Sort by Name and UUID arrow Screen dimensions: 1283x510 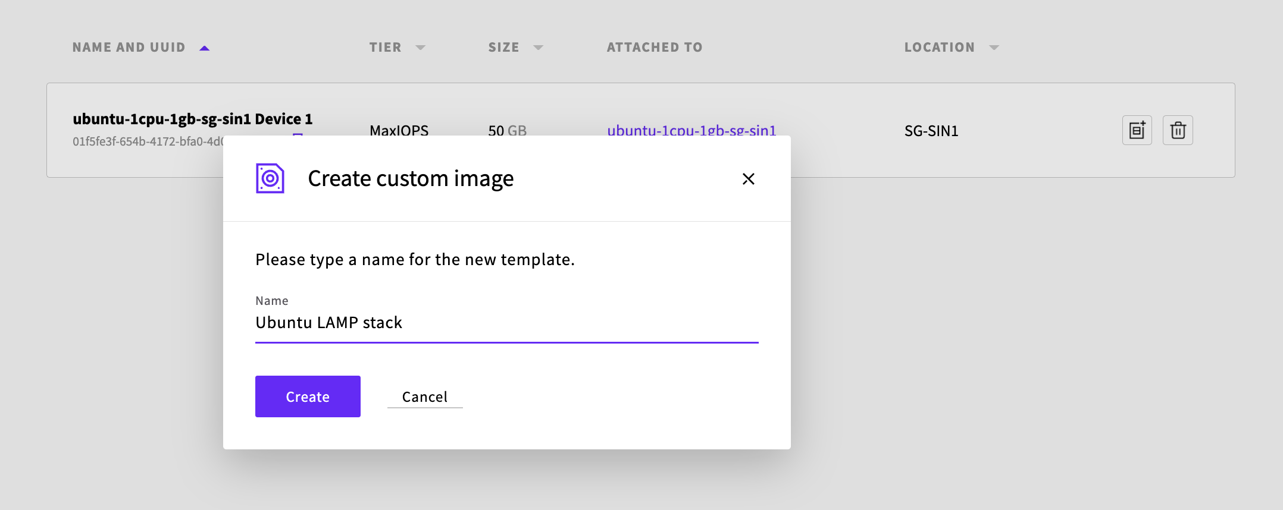click(205, 48)
